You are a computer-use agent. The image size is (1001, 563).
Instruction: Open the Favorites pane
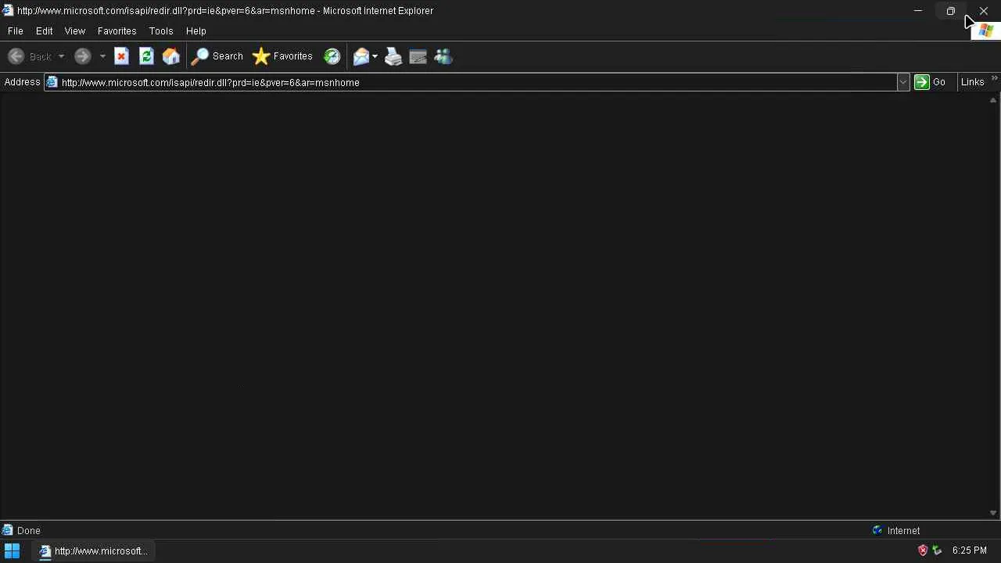coord(282,56)
